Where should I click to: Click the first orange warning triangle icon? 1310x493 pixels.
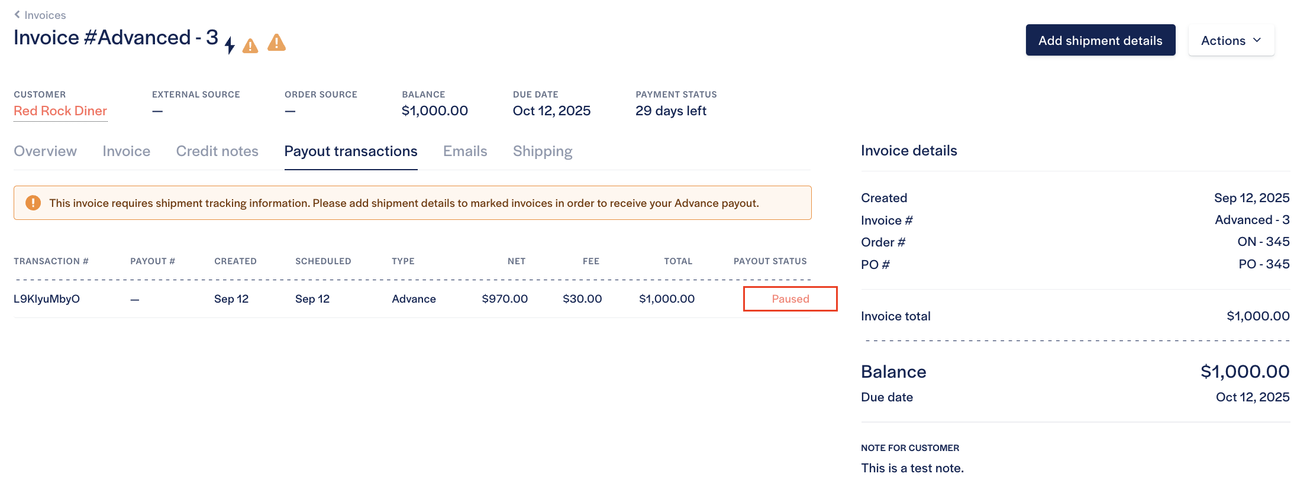pos(250,46)
